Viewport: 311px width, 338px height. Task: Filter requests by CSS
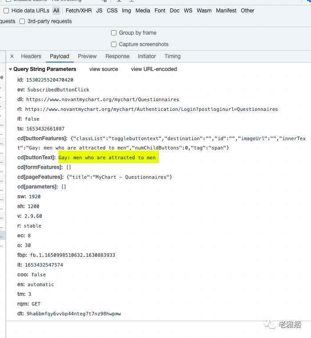[112, 11]
